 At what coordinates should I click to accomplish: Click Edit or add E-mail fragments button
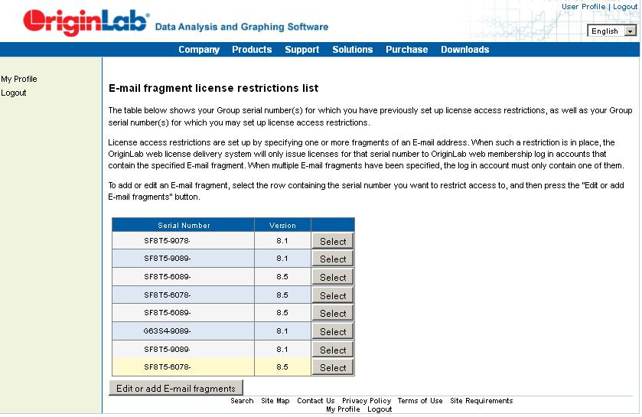tap(176, 389)
